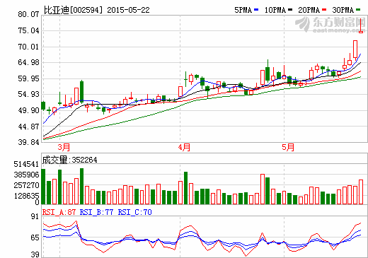Click the 80.07 price axis label
The width and height of the screenshot is (368, 258).
tap(28, 14)
